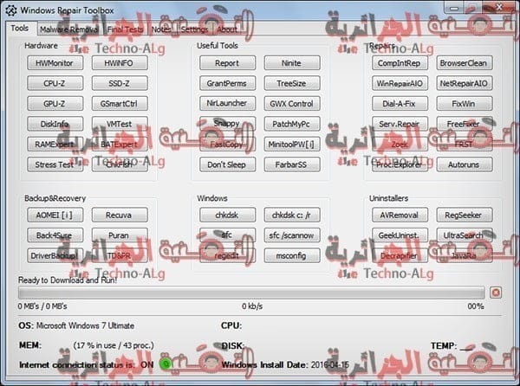Launch HWiNFO
The height and width of the screenshot is (386, 520).
click(120, 63)
